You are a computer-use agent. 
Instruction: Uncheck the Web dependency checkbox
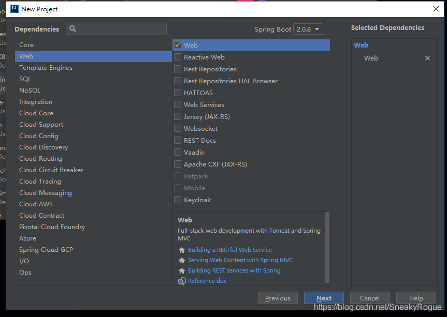click(x=178, y=45)
